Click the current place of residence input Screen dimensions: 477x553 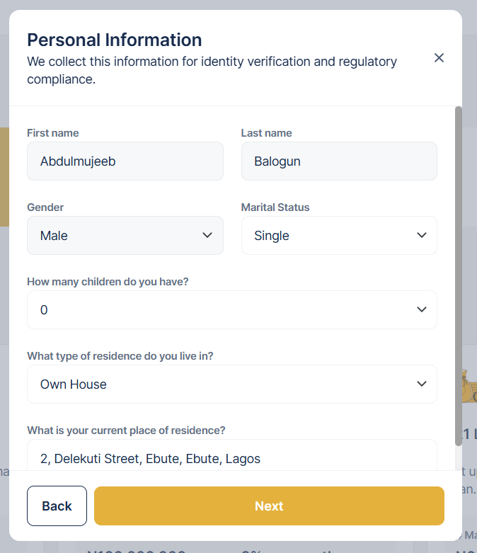click(231, 458)
